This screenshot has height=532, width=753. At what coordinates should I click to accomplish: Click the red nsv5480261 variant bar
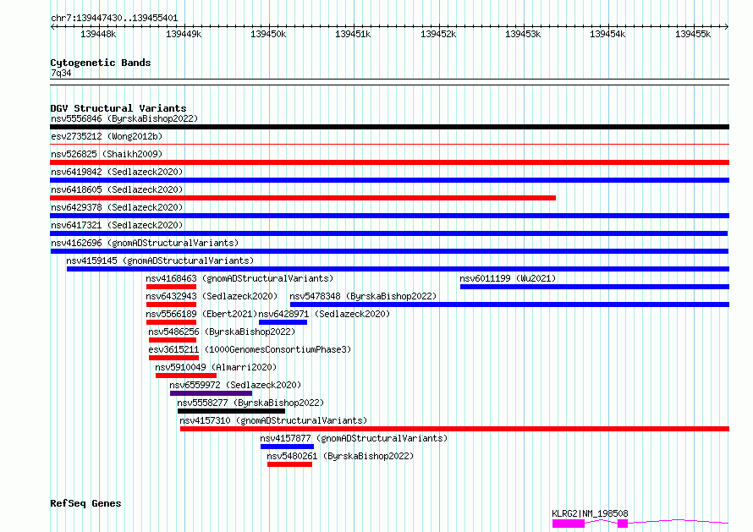click(289, 464)
